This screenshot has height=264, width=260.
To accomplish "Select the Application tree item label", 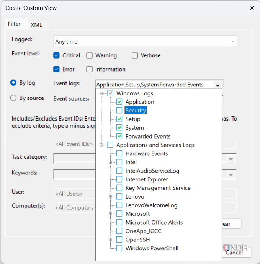I will pyautogui.click(x=140, y=102).
